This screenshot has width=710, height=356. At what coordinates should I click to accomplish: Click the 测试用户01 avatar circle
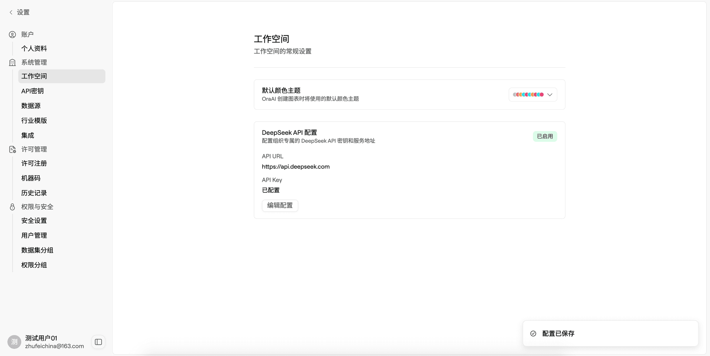pyautogui.click(x=14, y=342)
